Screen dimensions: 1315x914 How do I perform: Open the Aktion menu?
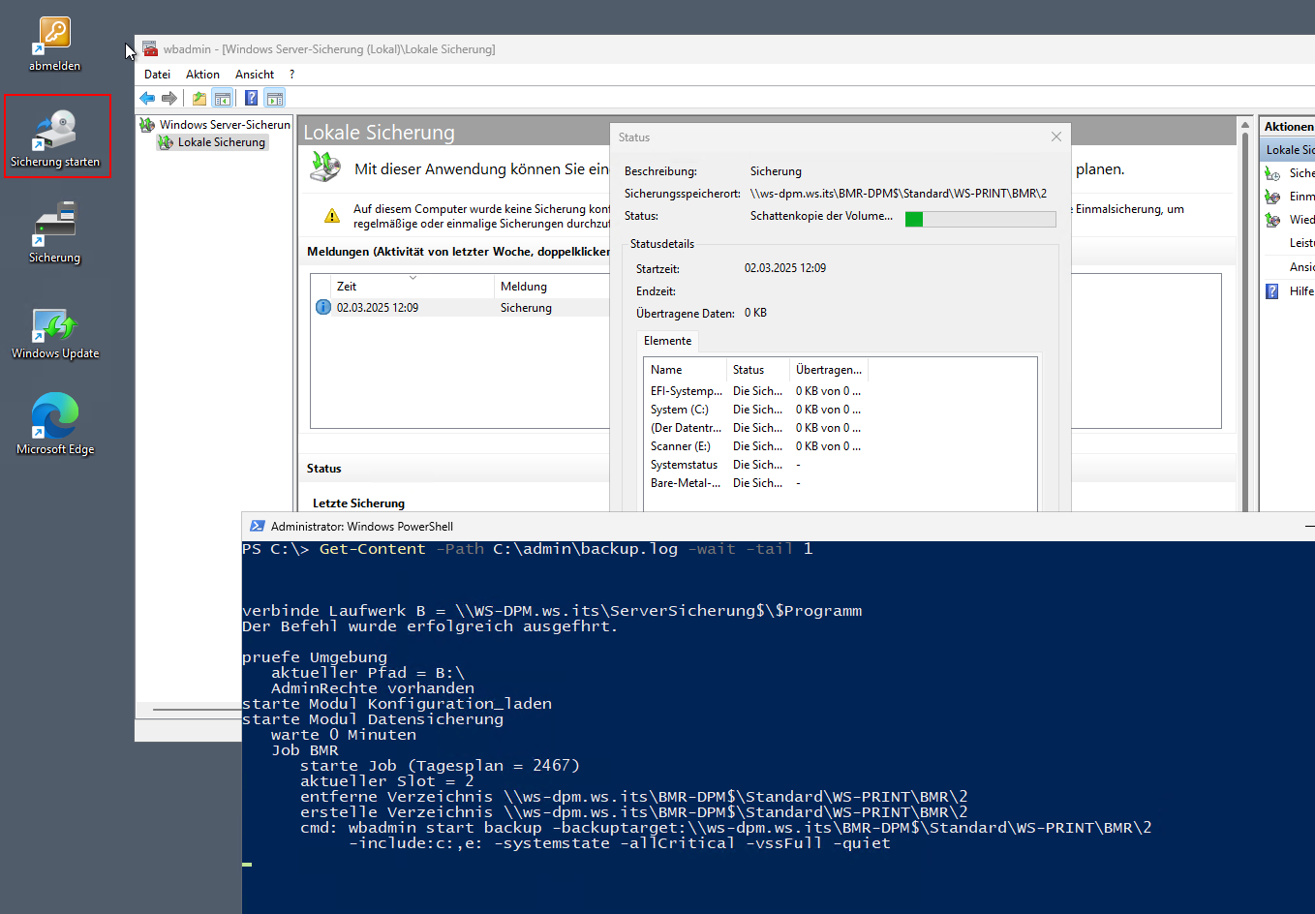coord(202,75)
